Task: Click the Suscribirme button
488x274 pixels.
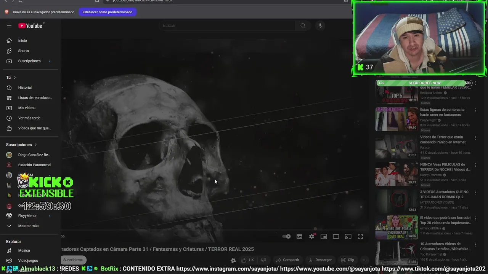Action: tap(73, 260)
